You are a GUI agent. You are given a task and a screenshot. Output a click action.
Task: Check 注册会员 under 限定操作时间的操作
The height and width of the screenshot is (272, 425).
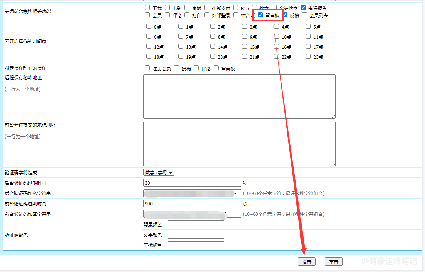(148, 68)
